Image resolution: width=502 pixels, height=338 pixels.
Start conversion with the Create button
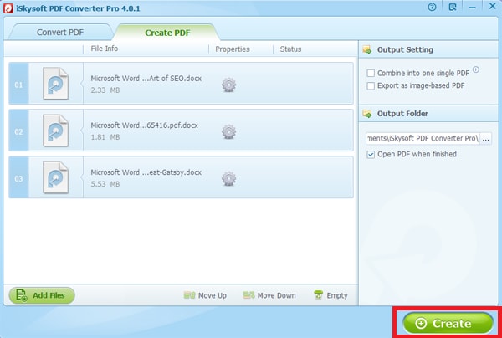[448, 323]
